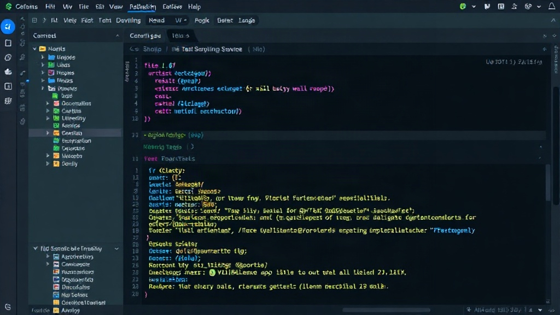Click the last small icon right of tabs row
The height and width of the screenshot is (315, 560).
(x=555, y=36)
